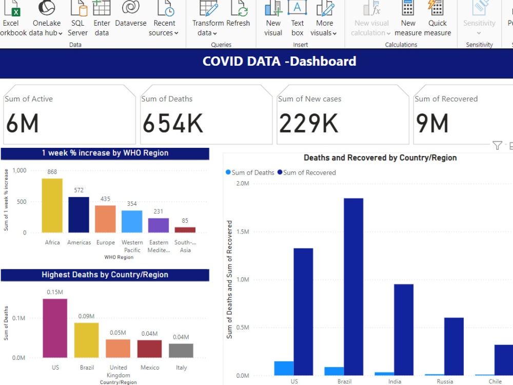The width and height of the screenshot is (513, 385).
Task: Expand OneLake data hub dropdown arrow
Action: pos(61,33)
